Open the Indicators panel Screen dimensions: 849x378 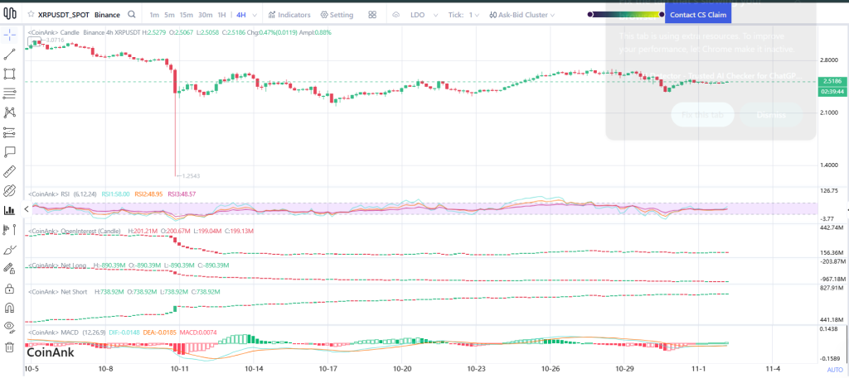click(x=290, y=15)
